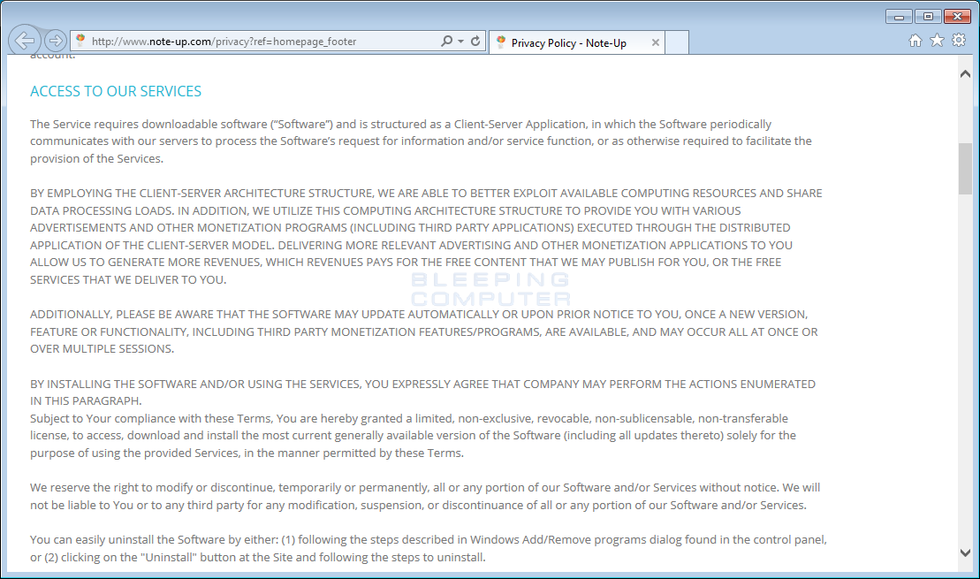Close the Privacy Policy - Note-Up tab
The width and height of the screenshot is (980, 579).
[x=655, y=42]
